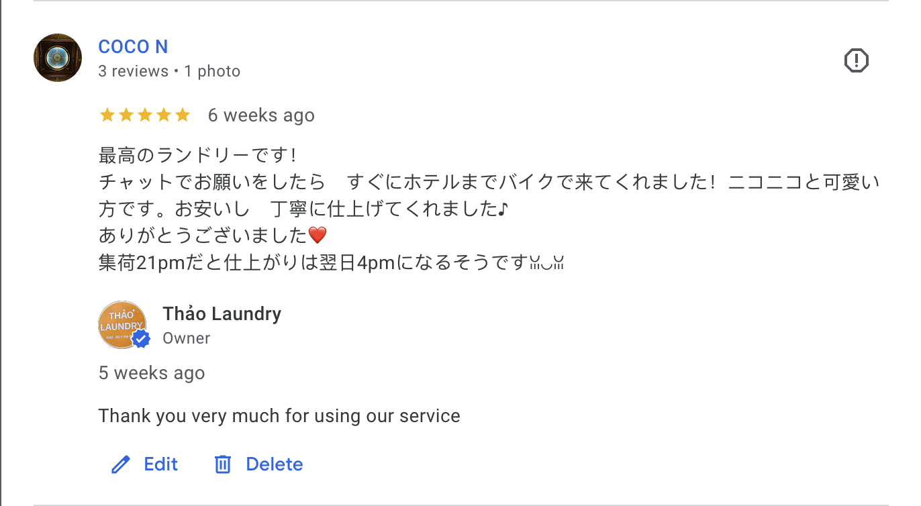Click the Delete link for the reply
Screen dimensions: 921x506
274,464
